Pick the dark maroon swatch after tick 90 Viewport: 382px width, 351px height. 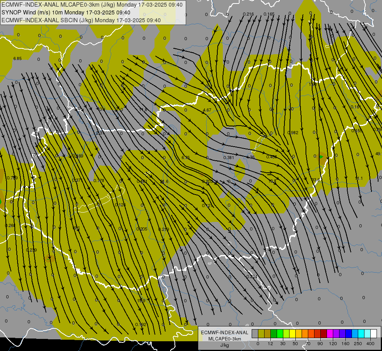[324, 333]
